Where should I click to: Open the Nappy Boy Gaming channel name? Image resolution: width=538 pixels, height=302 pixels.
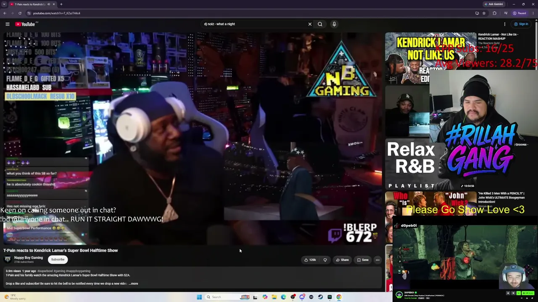coord(28,258)
